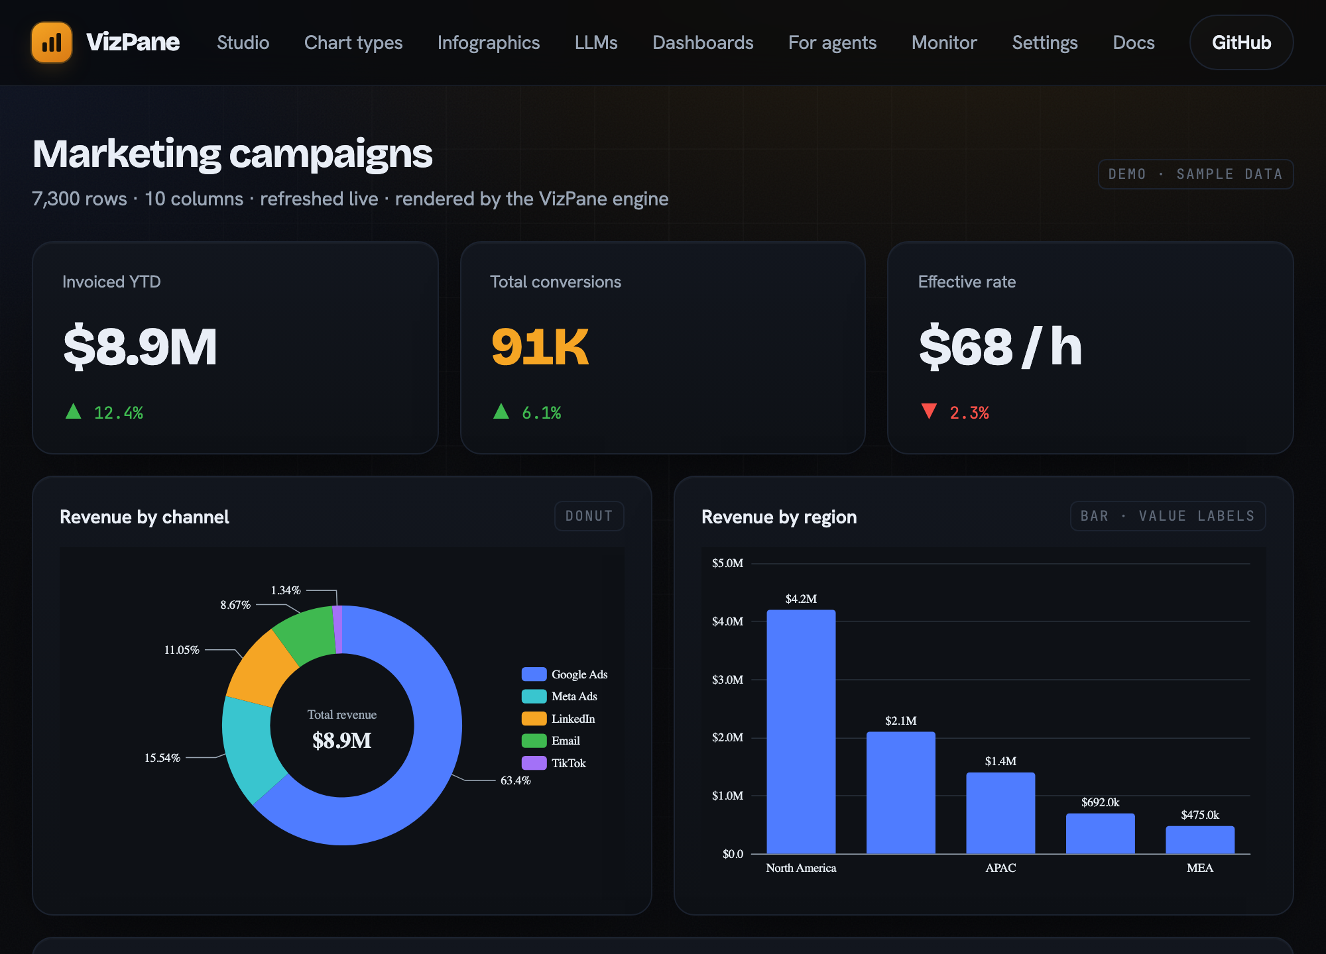This screenshot has width=1326, height=954.
Task: Click the donut center Total revenue label
Action: coord(342,715)
